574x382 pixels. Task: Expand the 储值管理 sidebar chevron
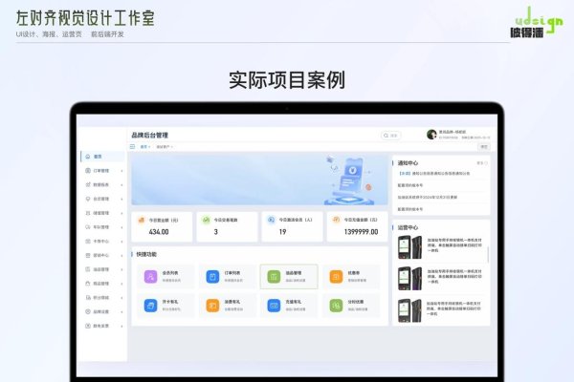[x=121, y=213]
